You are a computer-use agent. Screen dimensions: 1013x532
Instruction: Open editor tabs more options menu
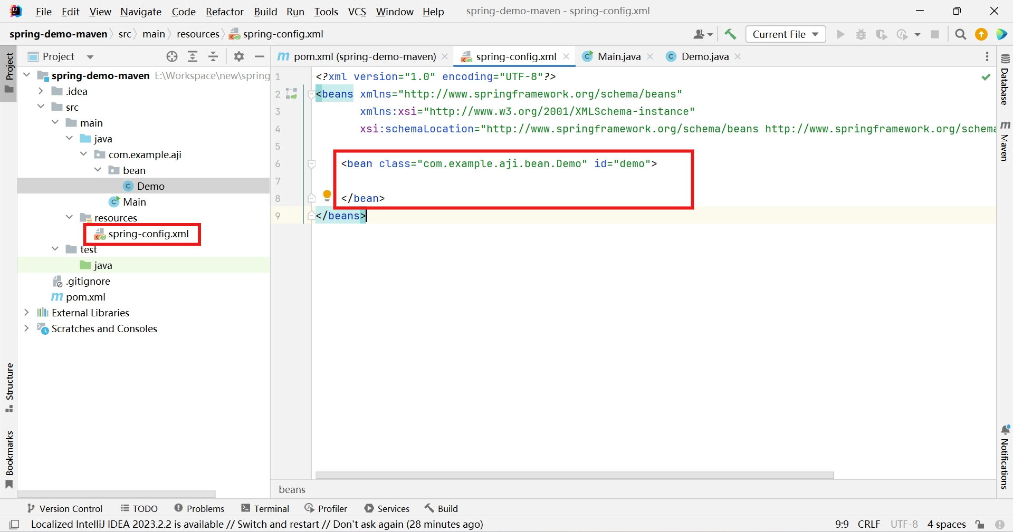click(x=987, y=56)
